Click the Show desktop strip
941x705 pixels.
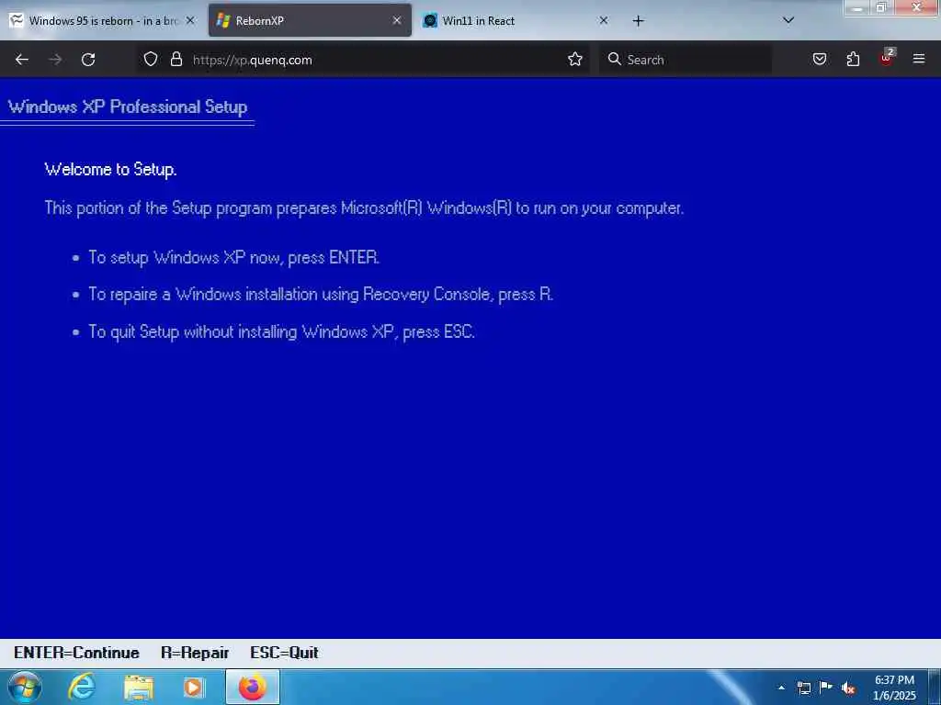(x=935, y=688)
